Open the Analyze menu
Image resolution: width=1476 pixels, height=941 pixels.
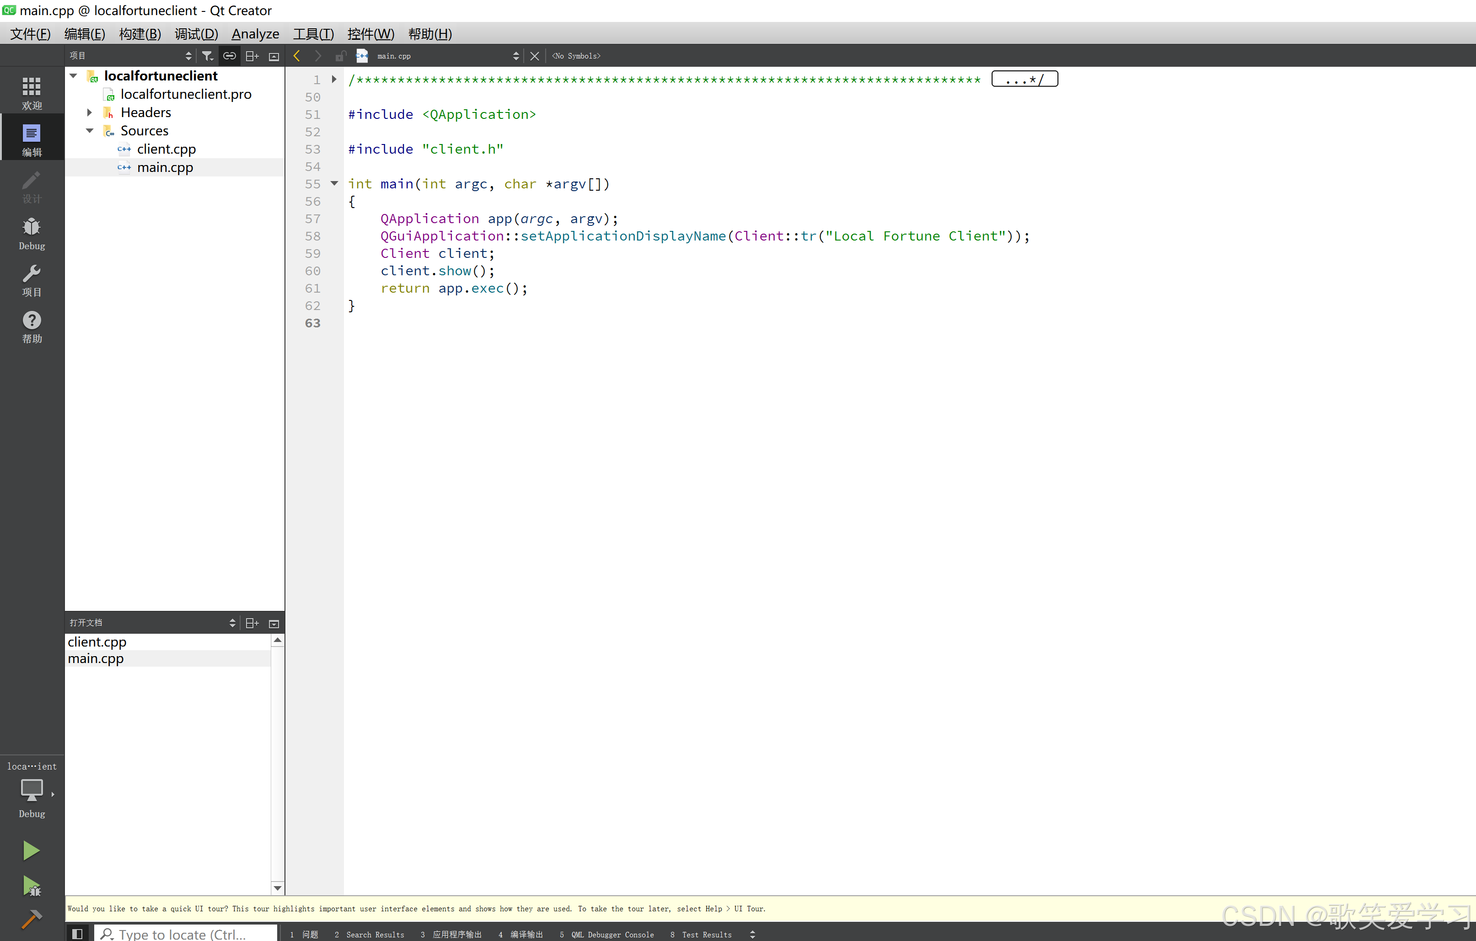click(255, 34)
